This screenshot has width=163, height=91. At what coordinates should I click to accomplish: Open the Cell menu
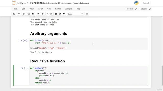click(49, 9)
